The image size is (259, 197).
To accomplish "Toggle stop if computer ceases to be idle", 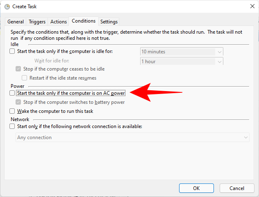I will (x=18, y=69).
